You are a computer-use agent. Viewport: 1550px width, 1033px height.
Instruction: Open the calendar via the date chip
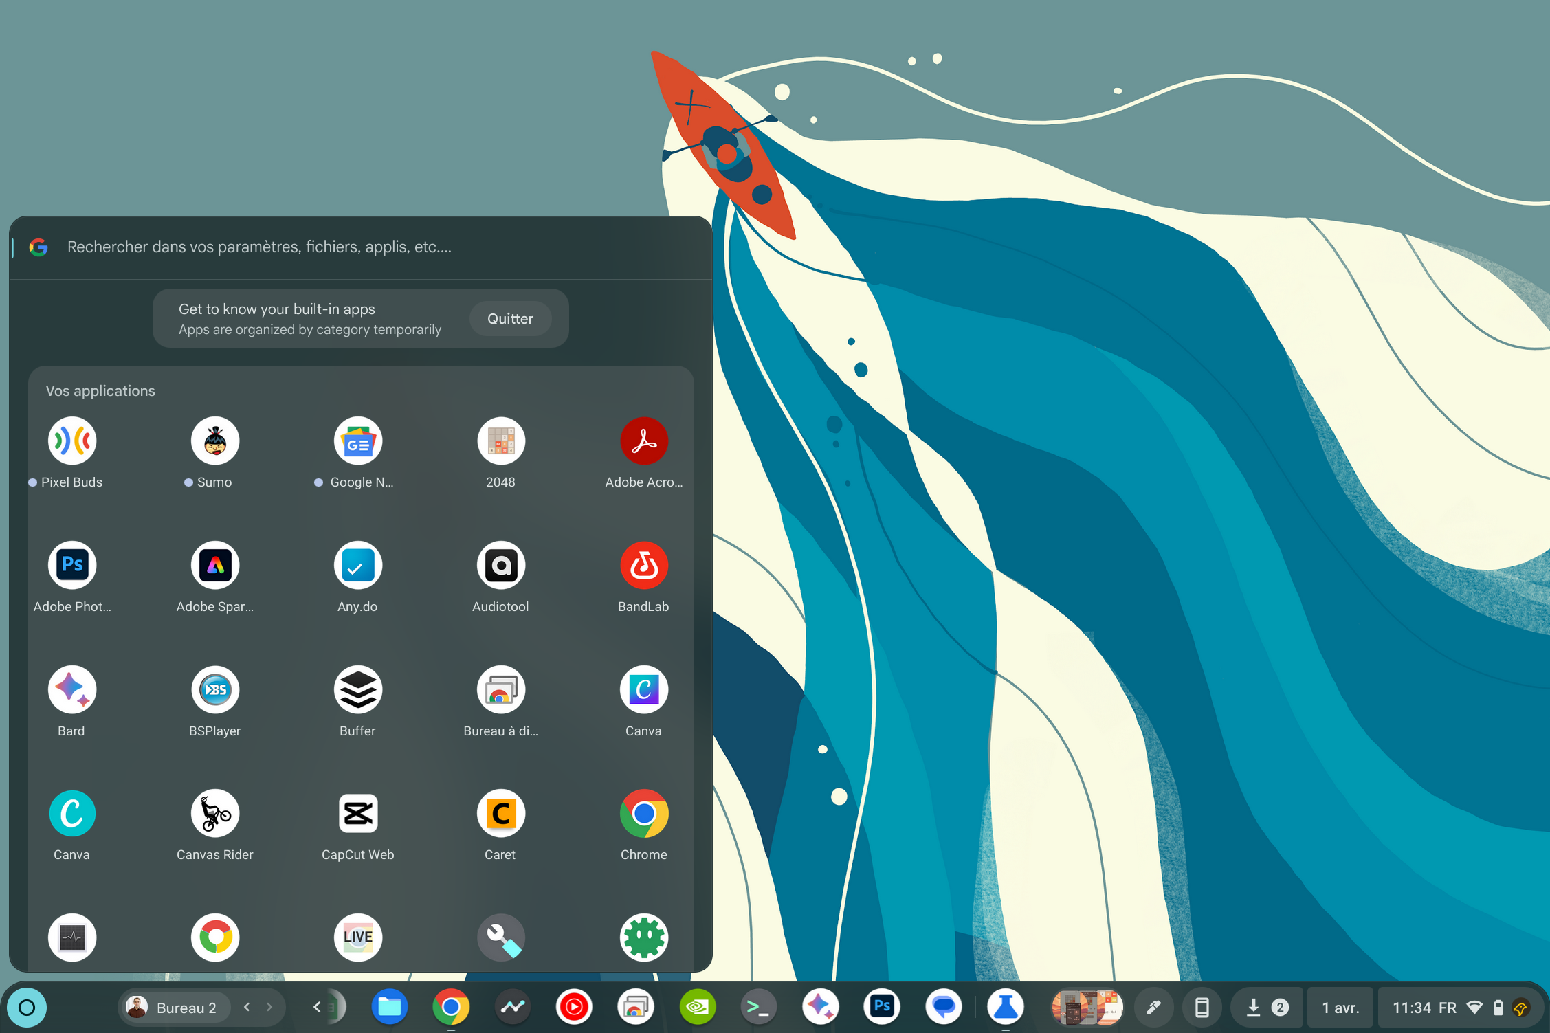tap(1340, 1007)
